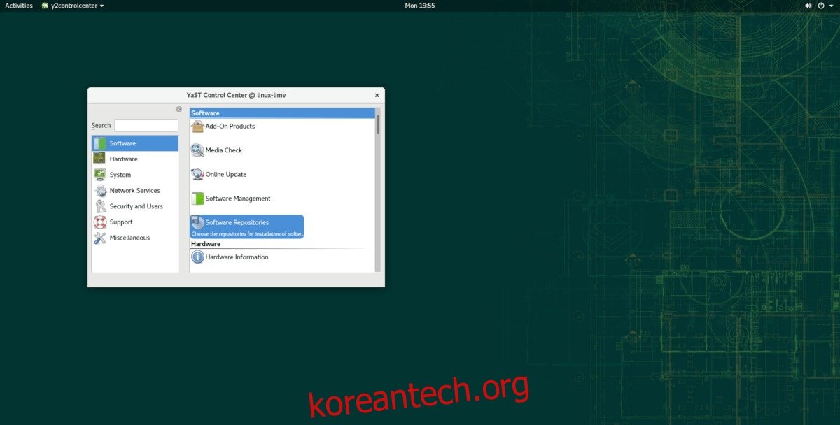Select the System category
This screenshot has height=425, width=840.
[118, 174]
